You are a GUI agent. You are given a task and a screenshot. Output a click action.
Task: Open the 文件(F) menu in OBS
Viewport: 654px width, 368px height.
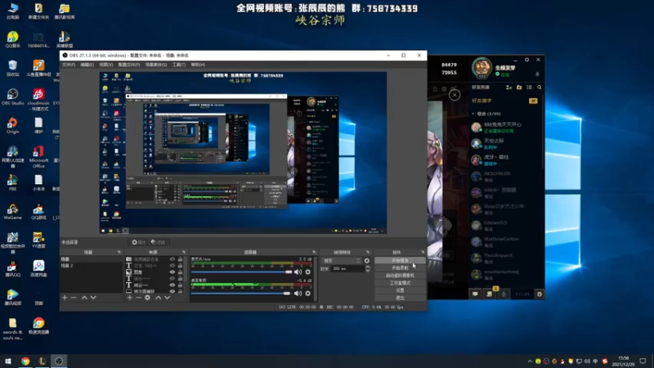pos(69,65)
